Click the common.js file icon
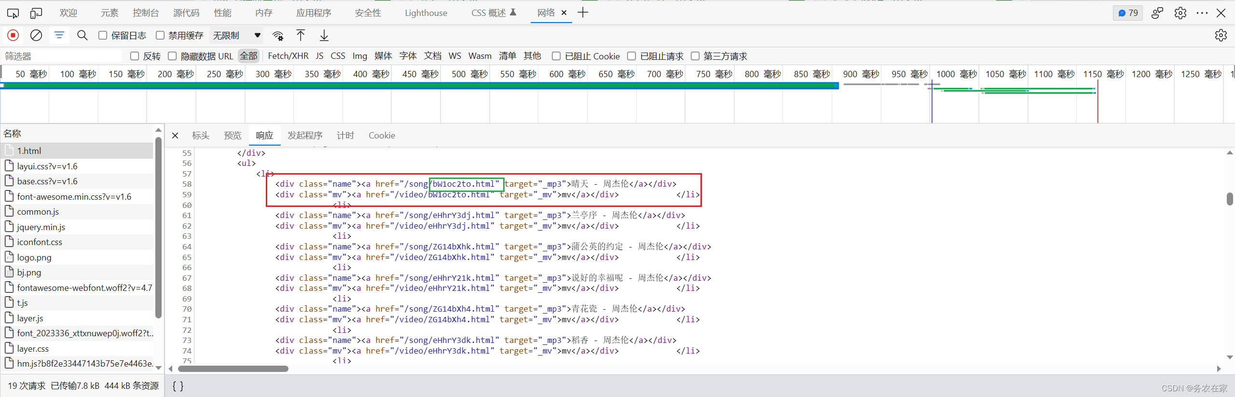Viewport: 1235px width, 397px height. (x=9, y=211)
